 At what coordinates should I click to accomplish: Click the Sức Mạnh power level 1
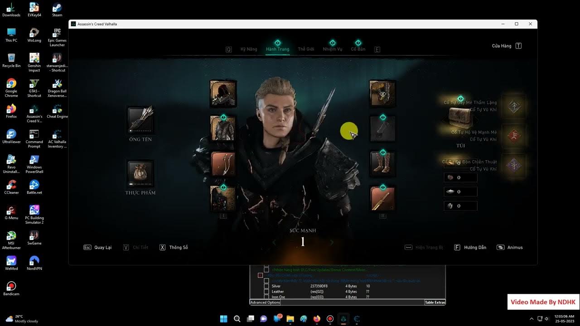click(x=303, y=242)
